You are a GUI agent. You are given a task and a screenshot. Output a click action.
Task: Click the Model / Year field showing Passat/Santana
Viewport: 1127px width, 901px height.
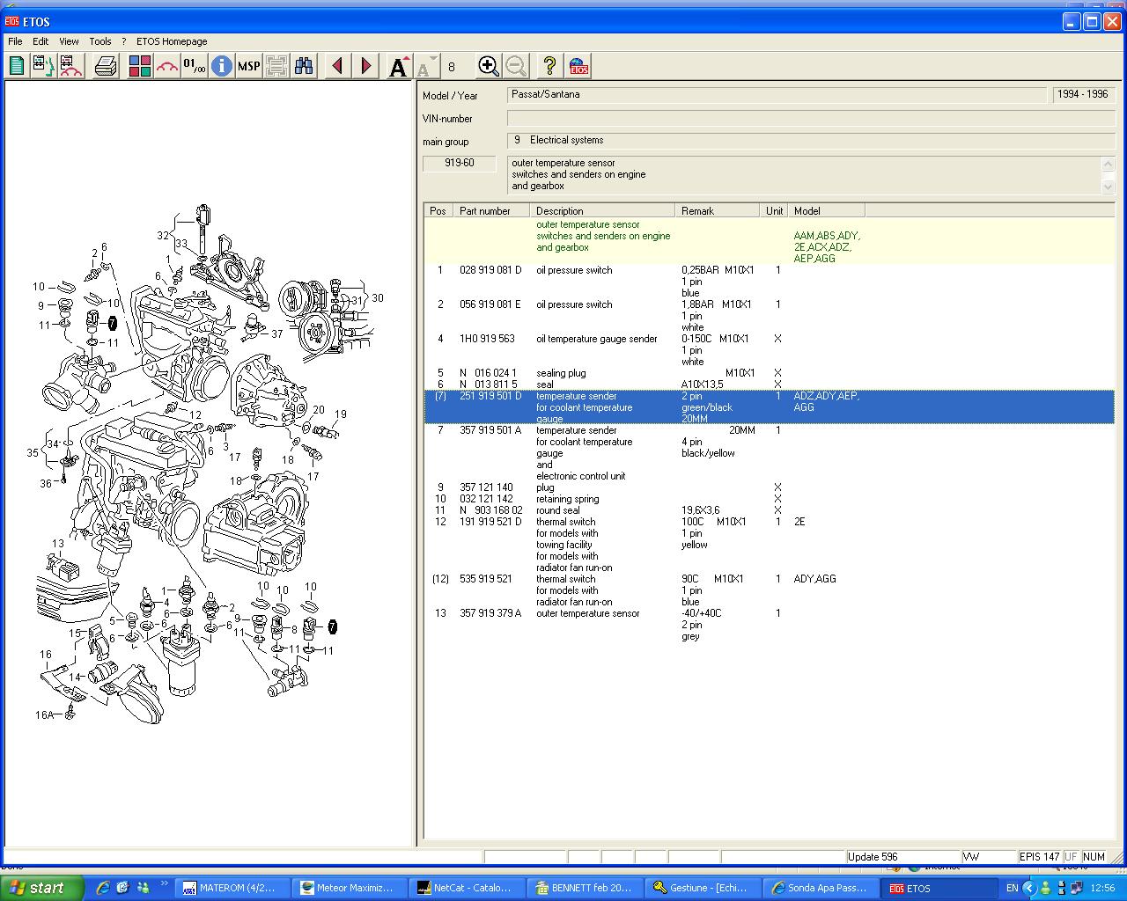pyautogui.click(x=777, y=94)
